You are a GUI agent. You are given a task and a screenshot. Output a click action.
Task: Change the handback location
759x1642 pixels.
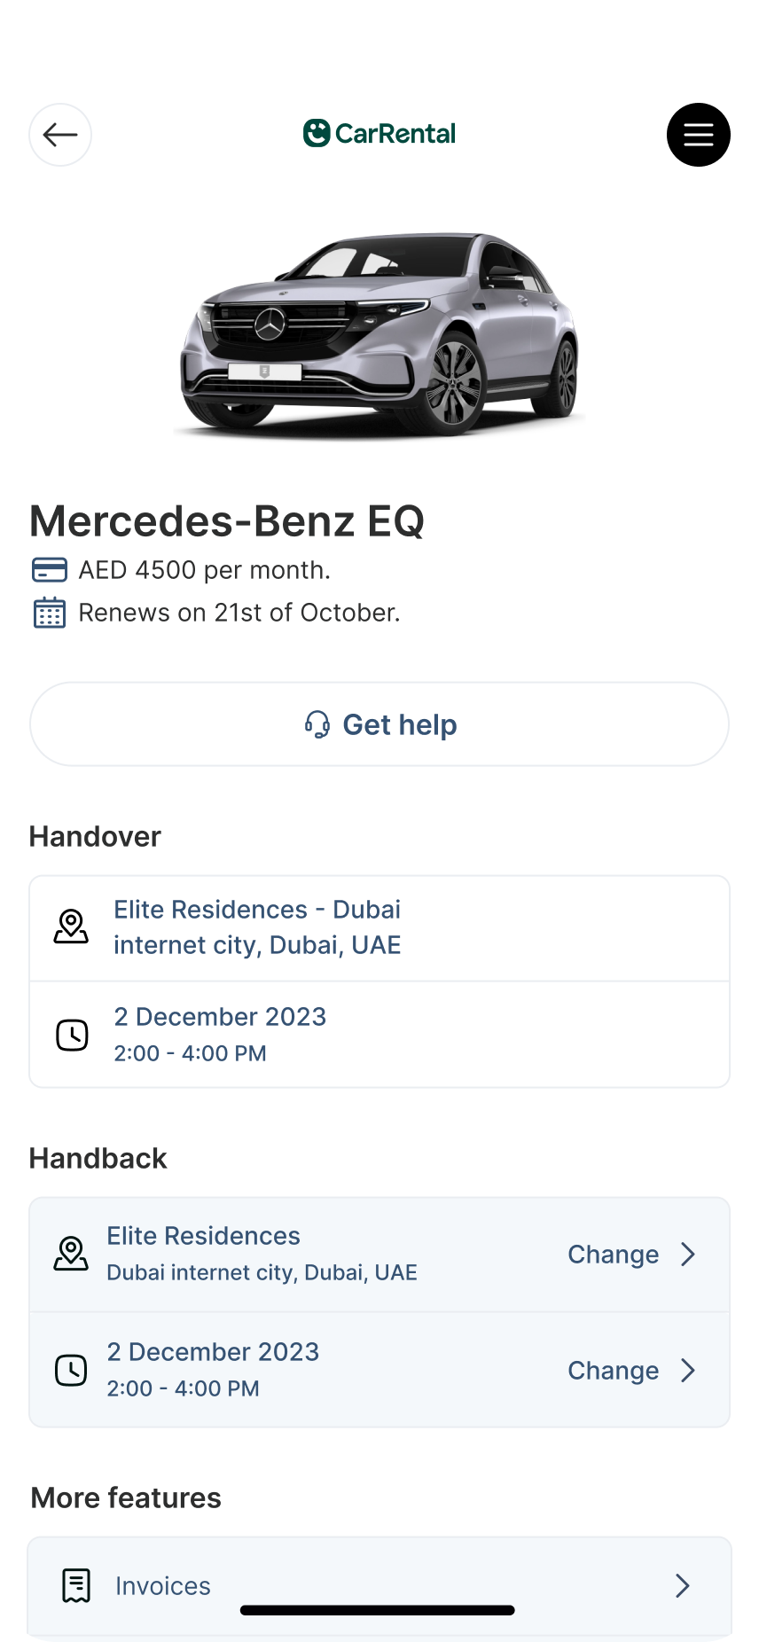point(613,1255)
